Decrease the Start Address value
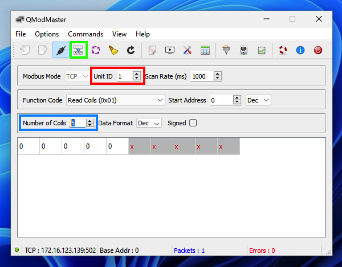342x267 pixels. [237, 102]
